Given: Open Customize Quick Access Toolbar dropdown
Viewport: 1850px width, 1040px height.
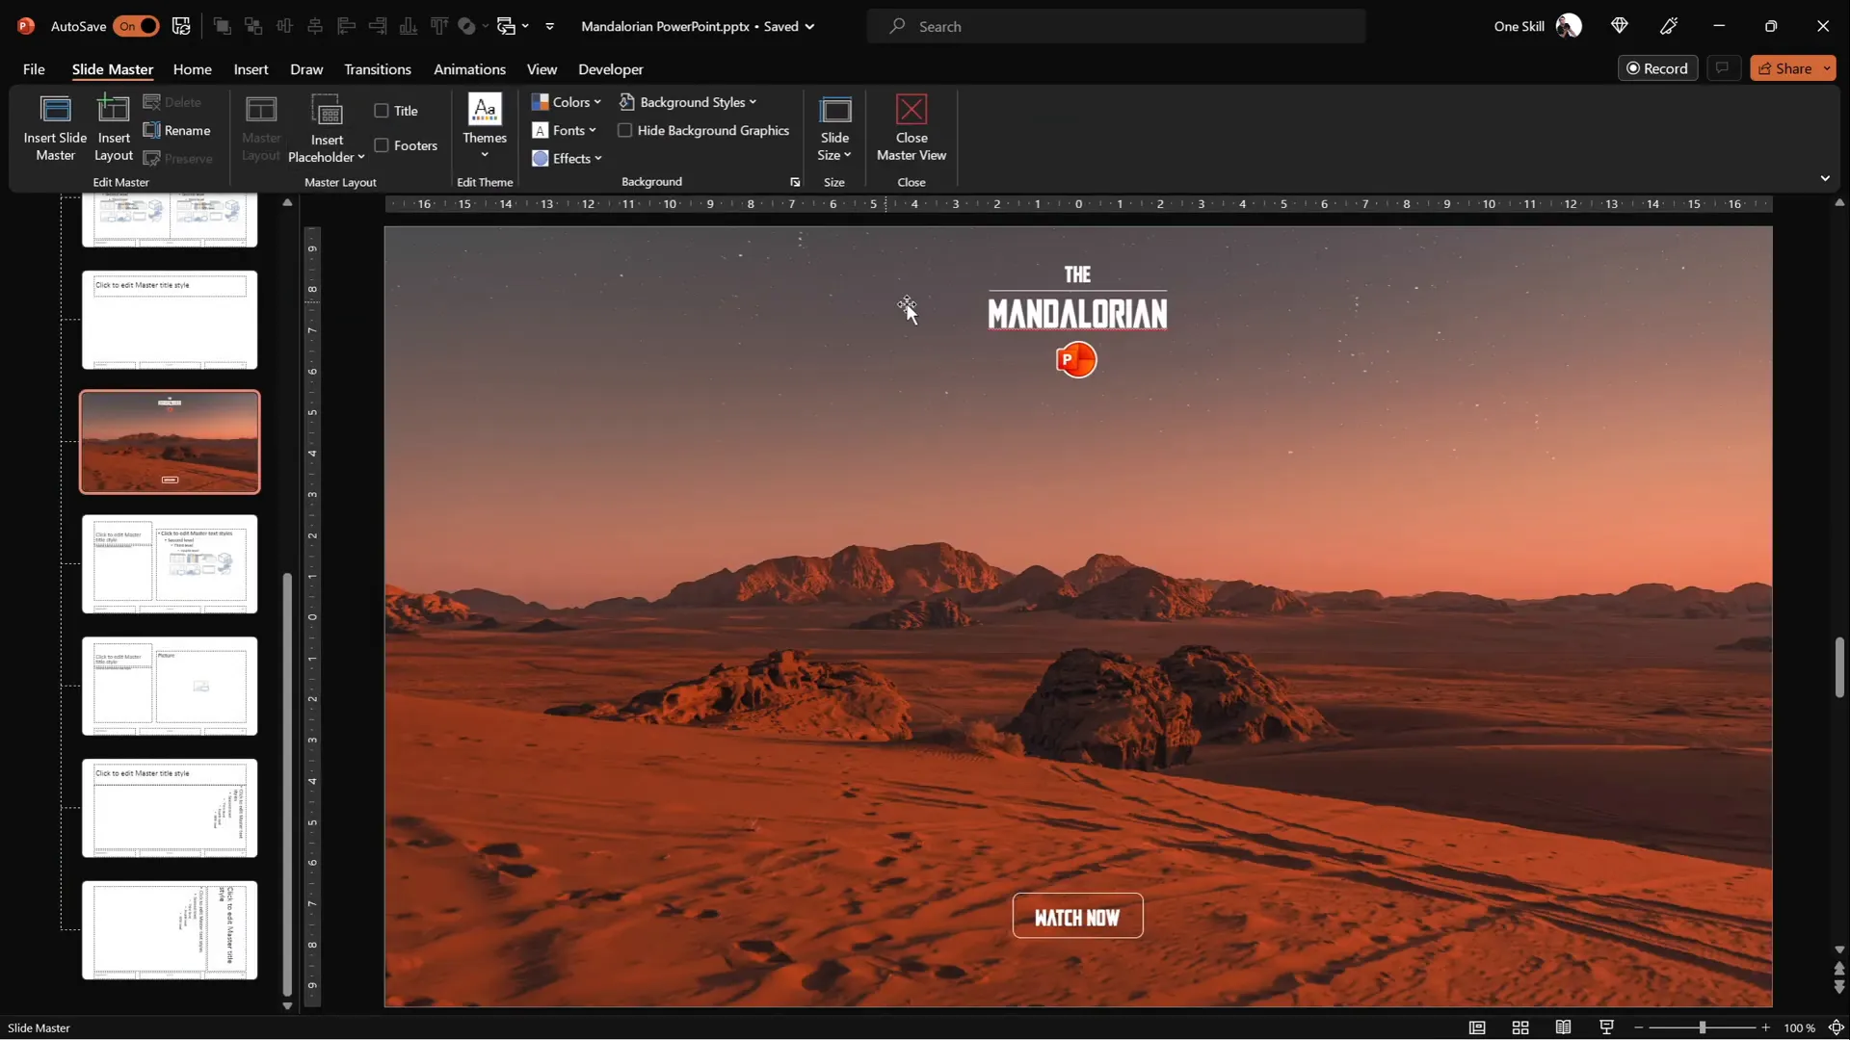Looking at the screenshot, I should coord(550,26).
